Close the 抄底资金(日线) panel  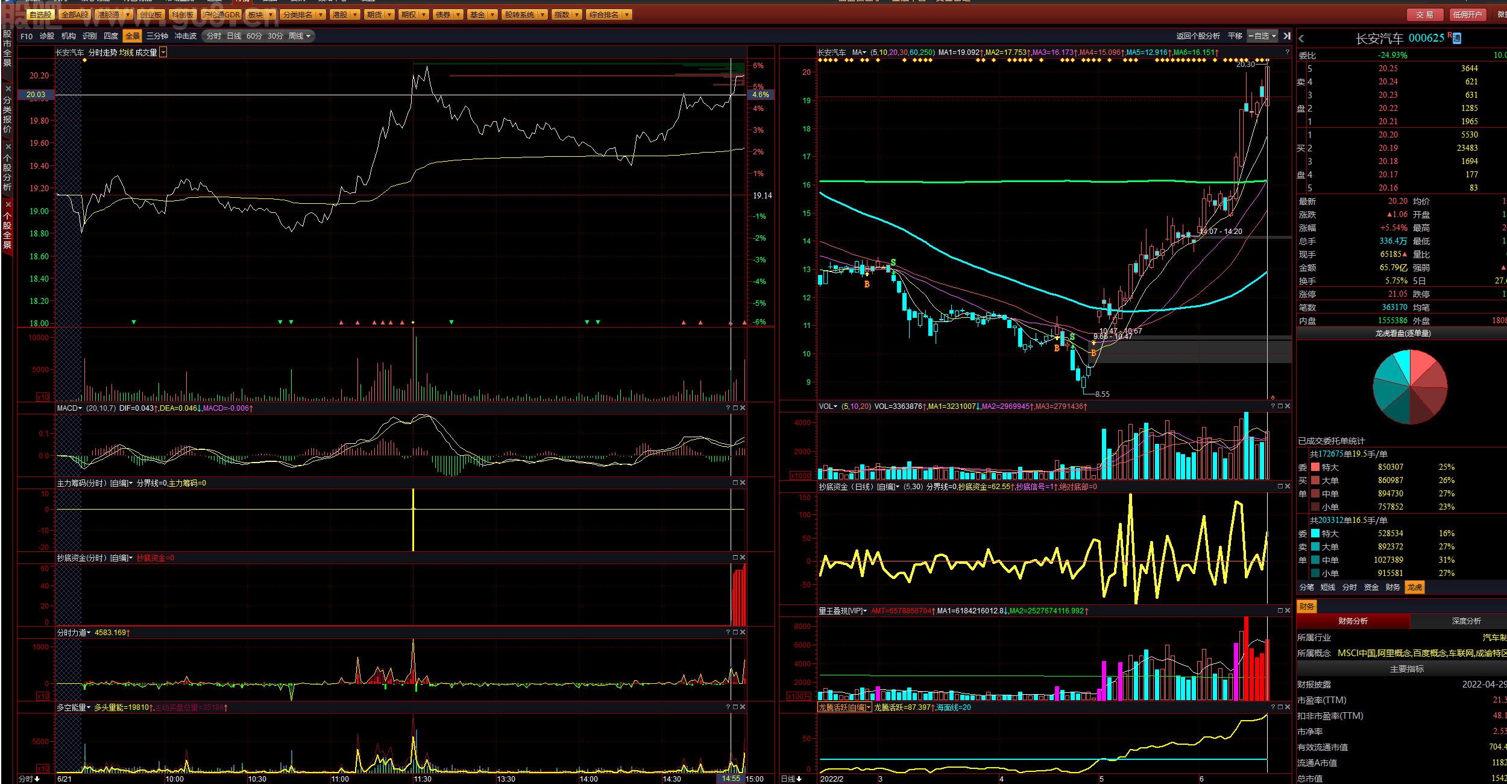point(1288,487)
